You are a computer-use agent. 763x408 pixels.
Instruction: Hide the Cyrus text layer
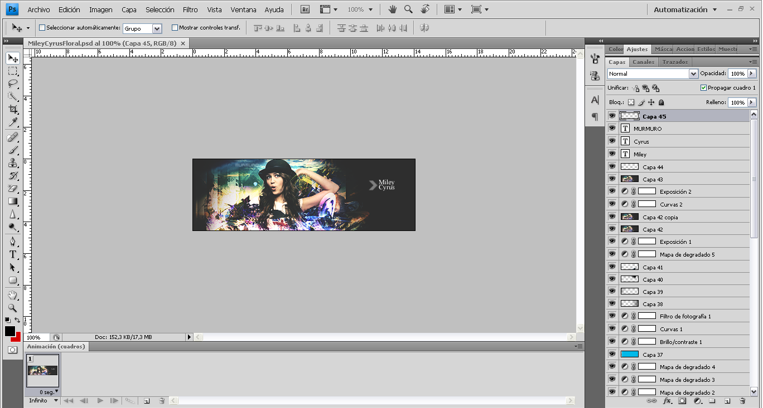(612, 141)
